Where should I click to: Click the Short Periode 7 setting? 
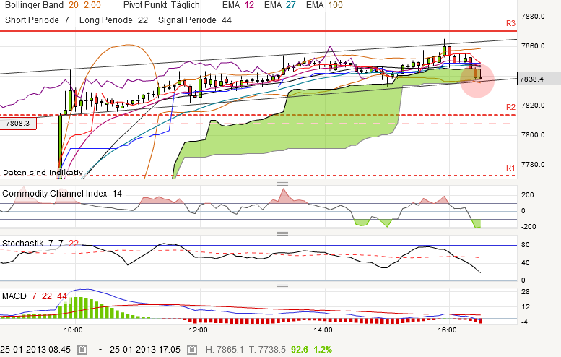pos(37,20)
